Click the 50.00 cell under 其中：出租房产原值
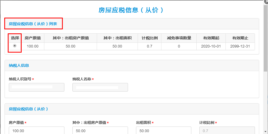This screenshot has height=134, width=268. [x=71, y=46]
